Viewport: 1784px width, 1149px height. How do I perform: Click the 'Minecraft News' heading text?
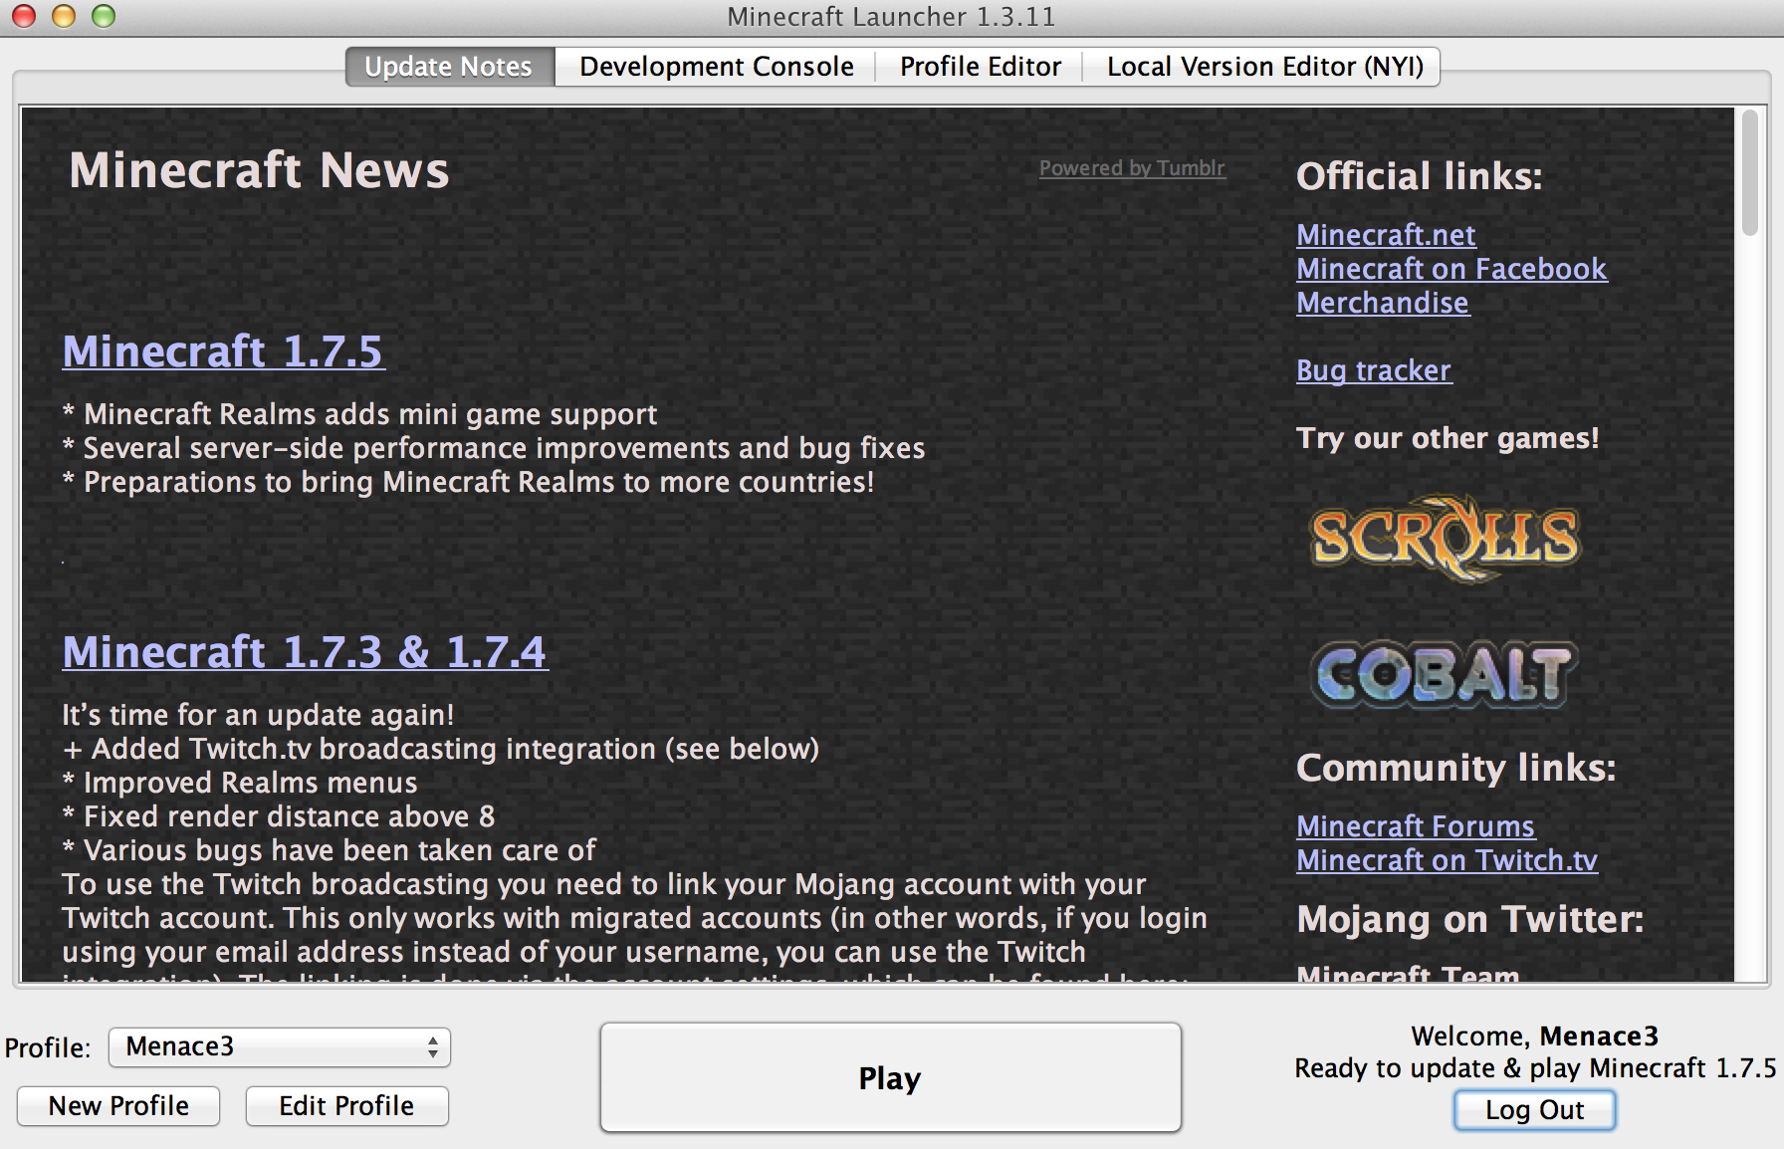point(259,170)
